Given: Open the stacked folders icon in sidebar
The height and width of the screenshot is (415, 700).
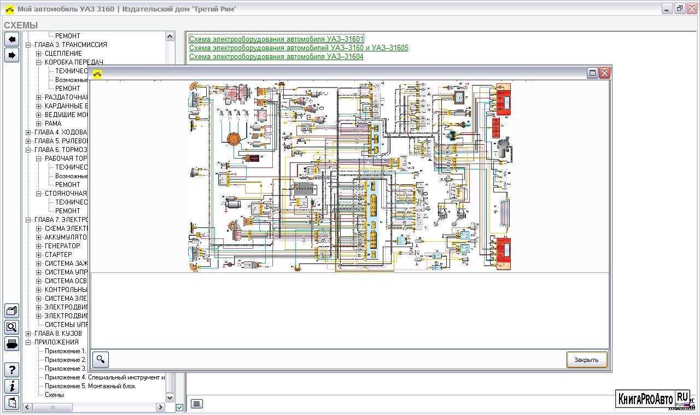Looking at the screenshot, I should tap(11, 311).
